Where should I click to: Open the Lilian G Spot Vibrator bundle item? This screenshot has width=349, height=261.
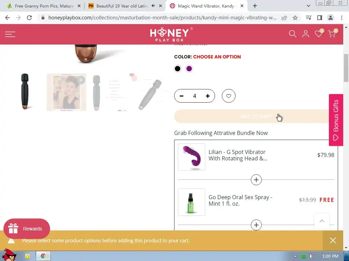click(x=238, y=155)
